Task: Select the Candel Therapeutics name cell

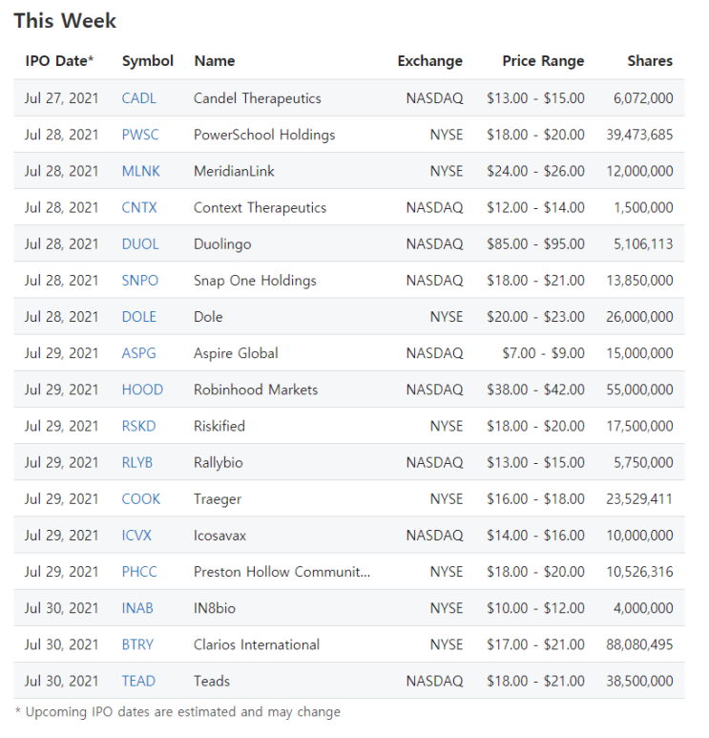Action: tap(258, 98)
